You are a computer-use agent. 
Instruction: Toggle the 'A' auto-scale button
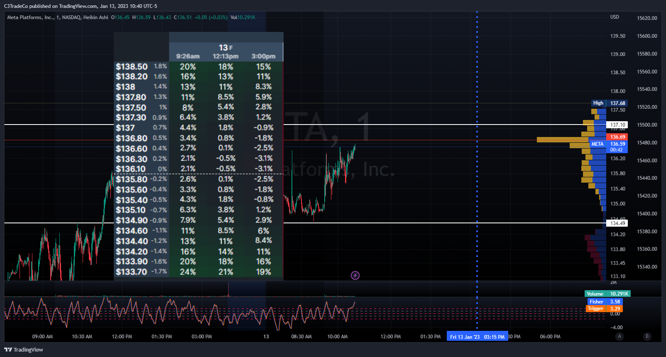pyautogui.click(x=619, y=336)
